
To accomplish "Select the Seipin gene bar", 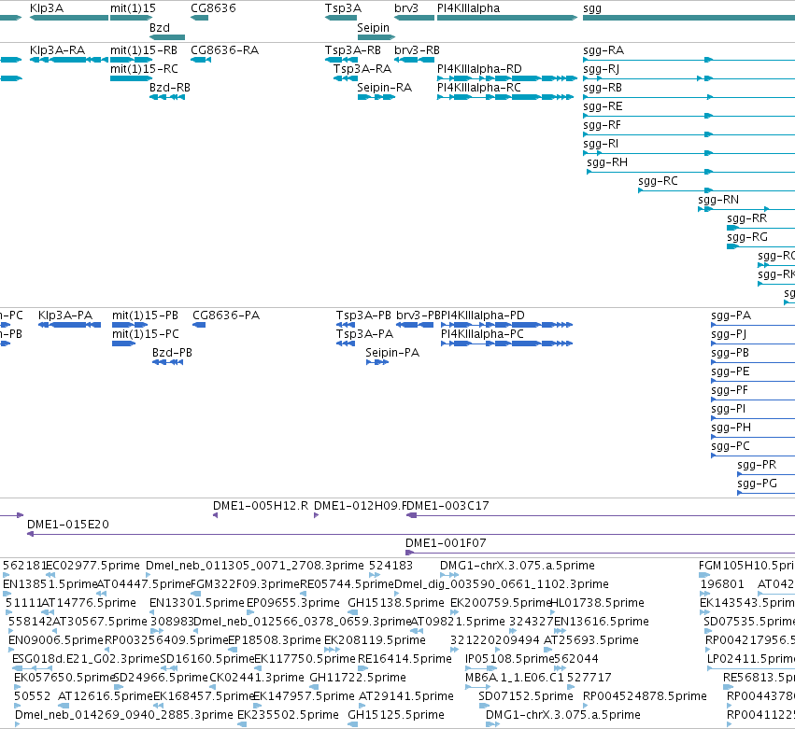I will [376, 37].
